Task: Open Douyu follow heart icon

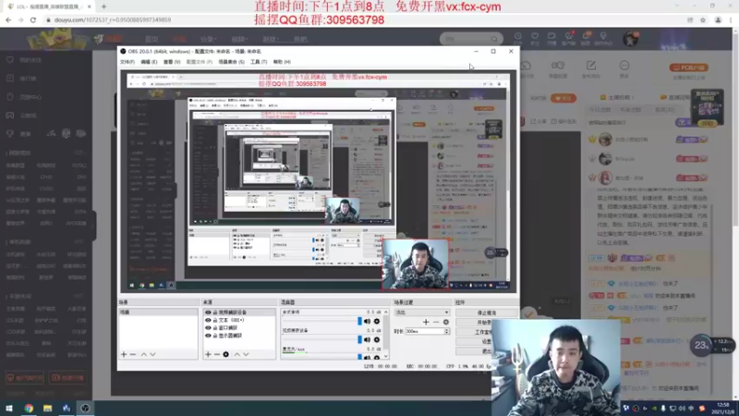Action: pyautogui.click(x=535, y=36)
